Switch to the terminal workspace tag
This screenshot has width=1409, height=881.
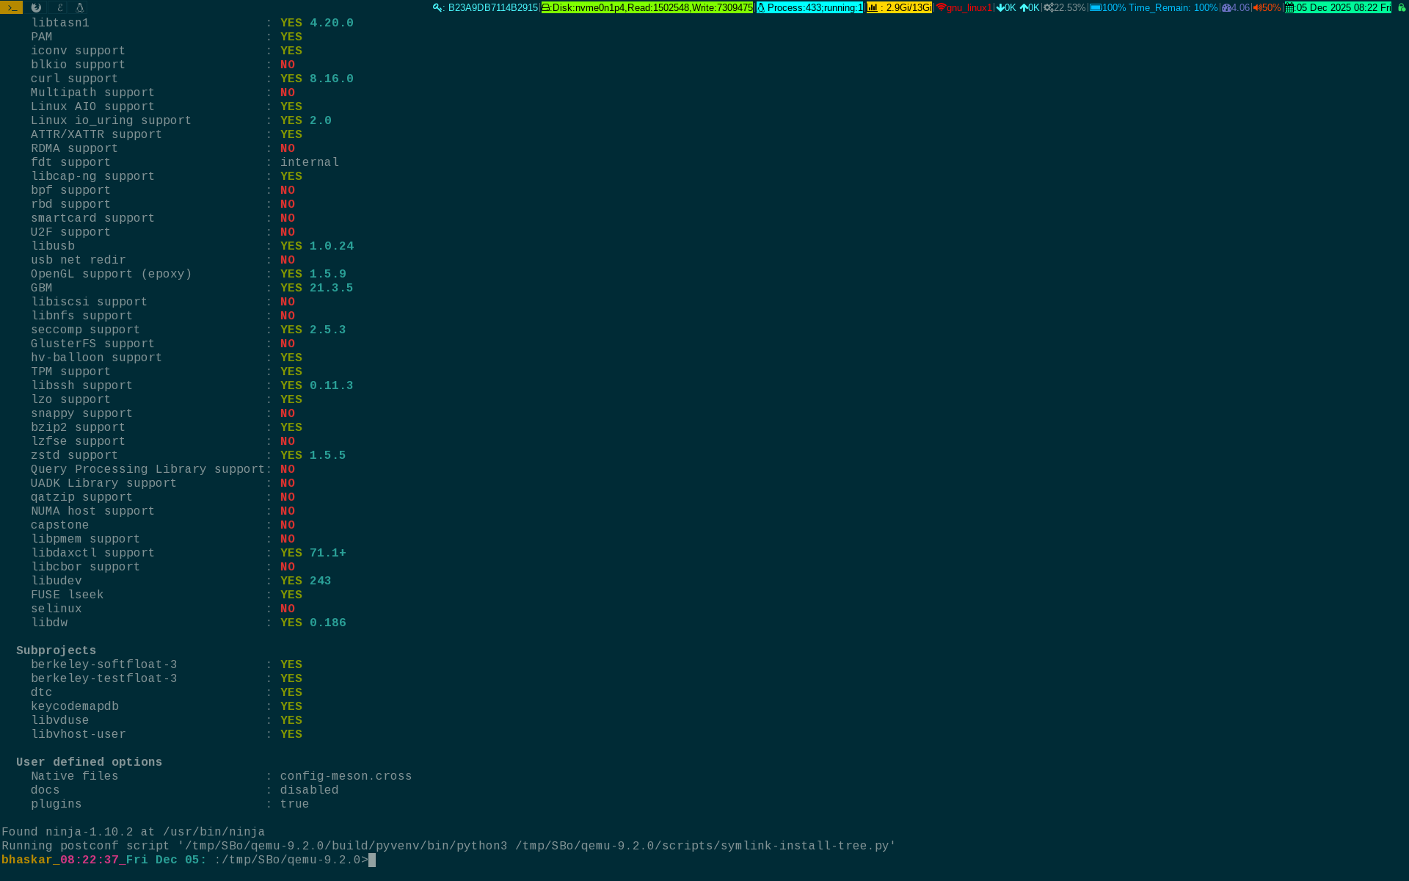(12, 7)
